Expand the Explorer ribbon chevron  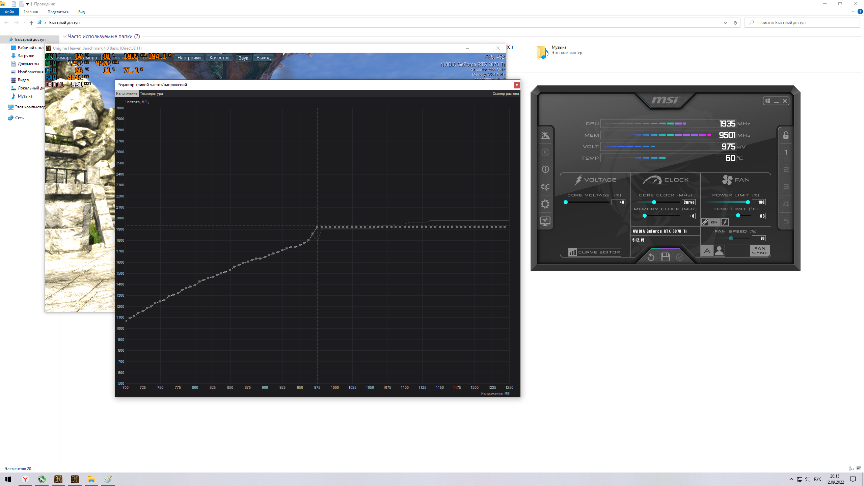pyautogui.click(x=853, y=11)
